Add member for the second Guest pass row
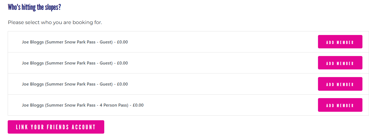This screenshot has height=138, width=369. [340, 63]
